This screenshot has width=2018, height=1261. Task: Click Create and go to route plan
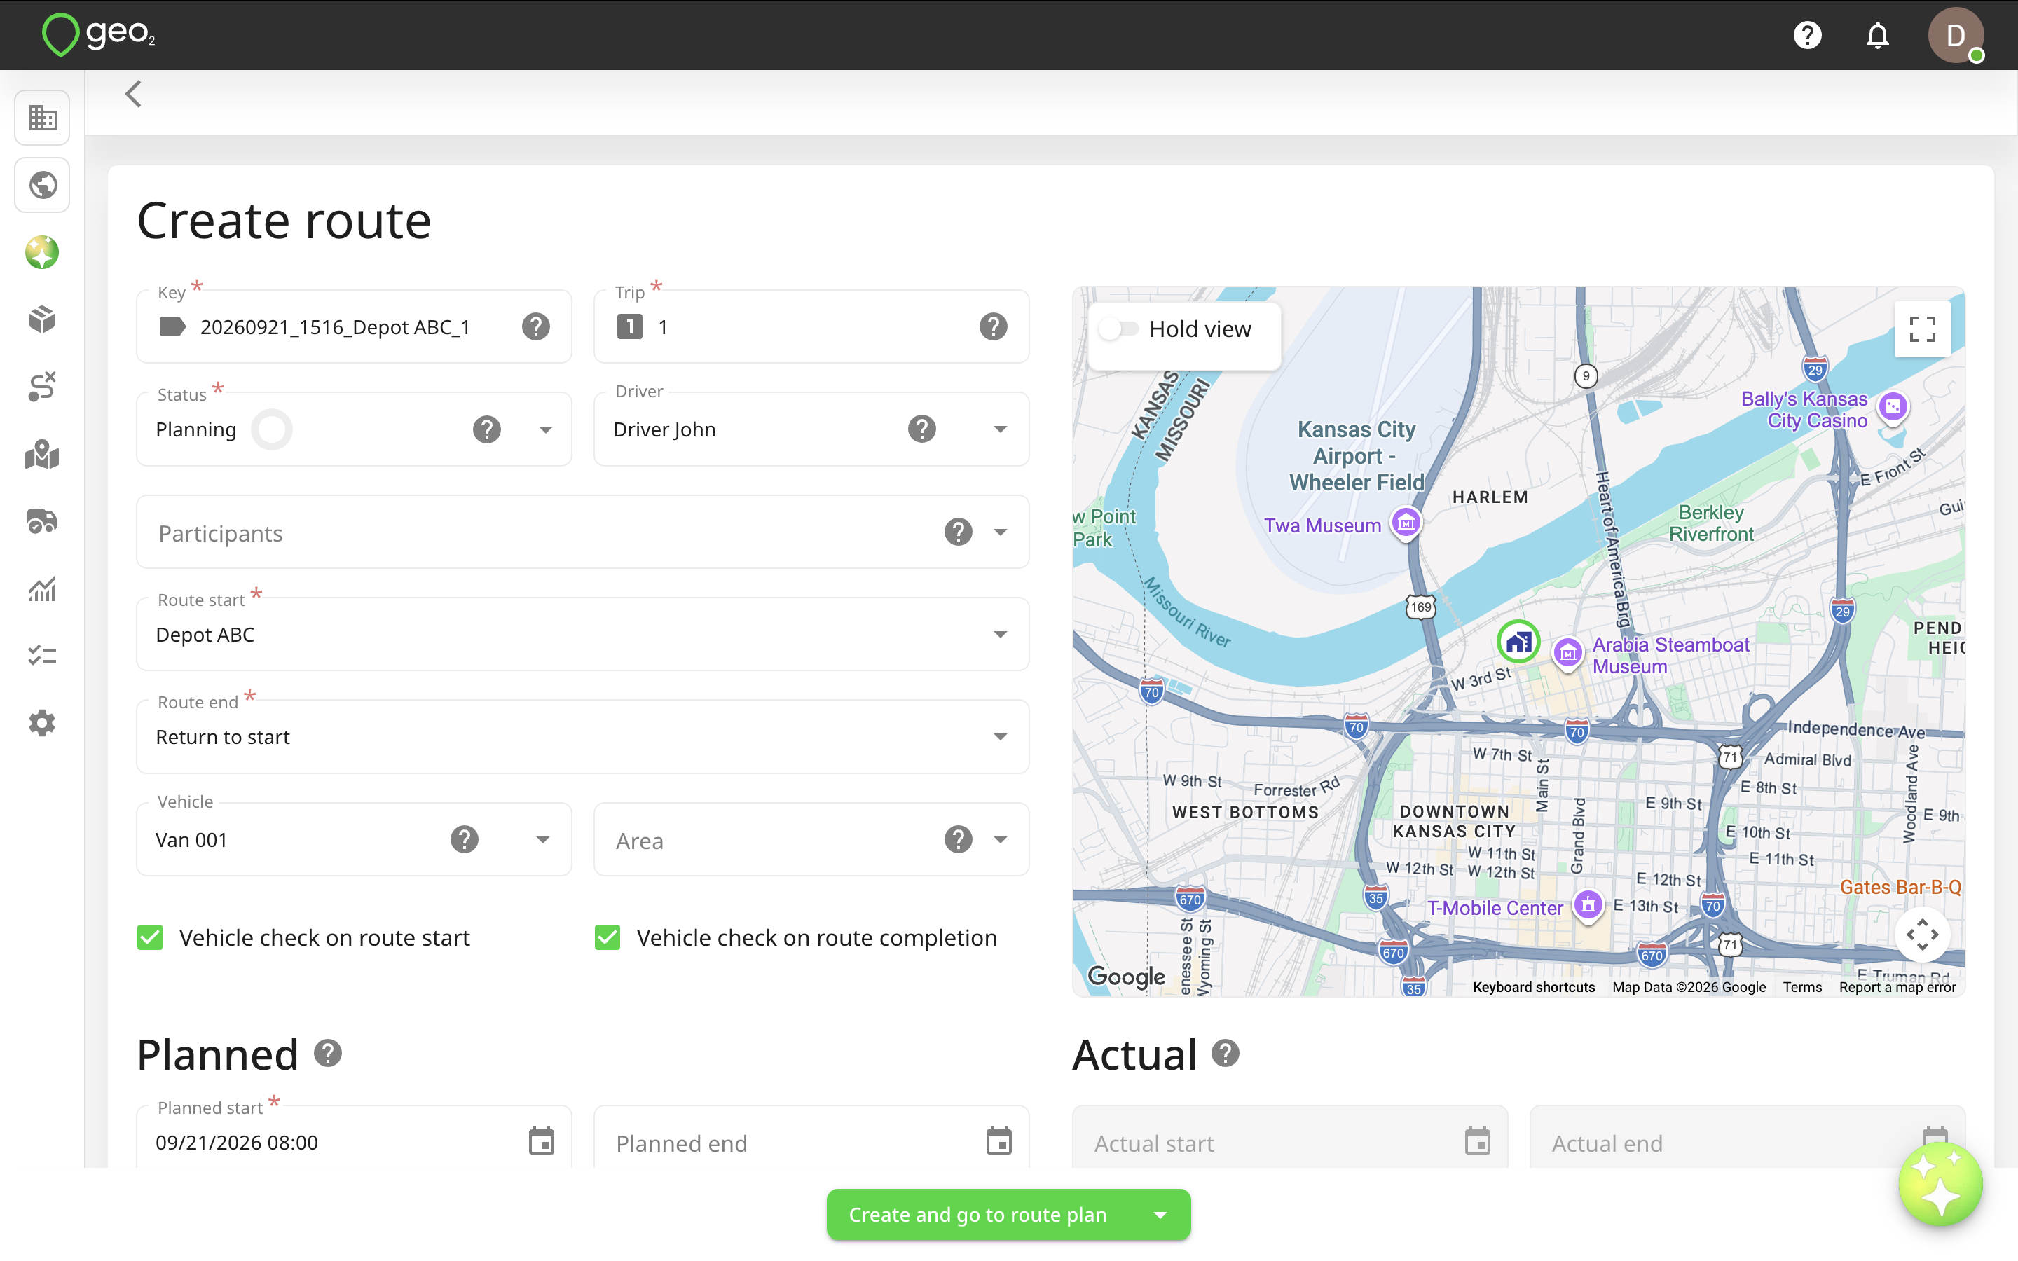977,1215
